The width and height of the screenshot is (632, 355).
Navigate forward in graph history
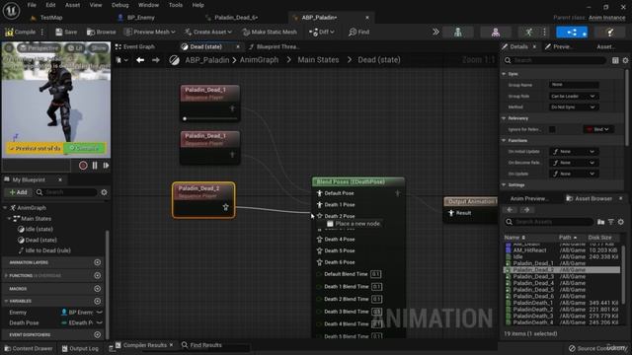coord(156,60)
